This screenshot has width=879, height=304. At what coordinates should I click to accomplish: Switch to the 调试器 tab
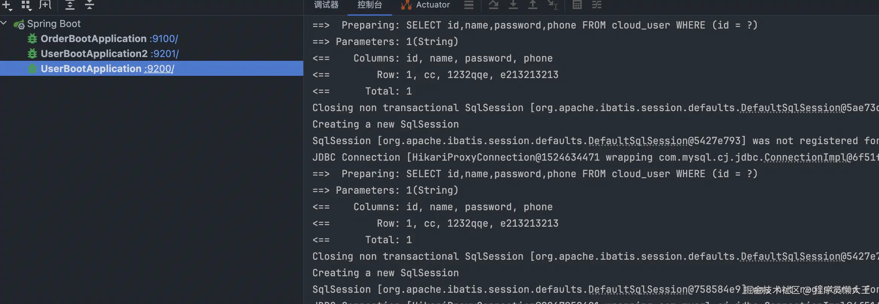[326, 5]
